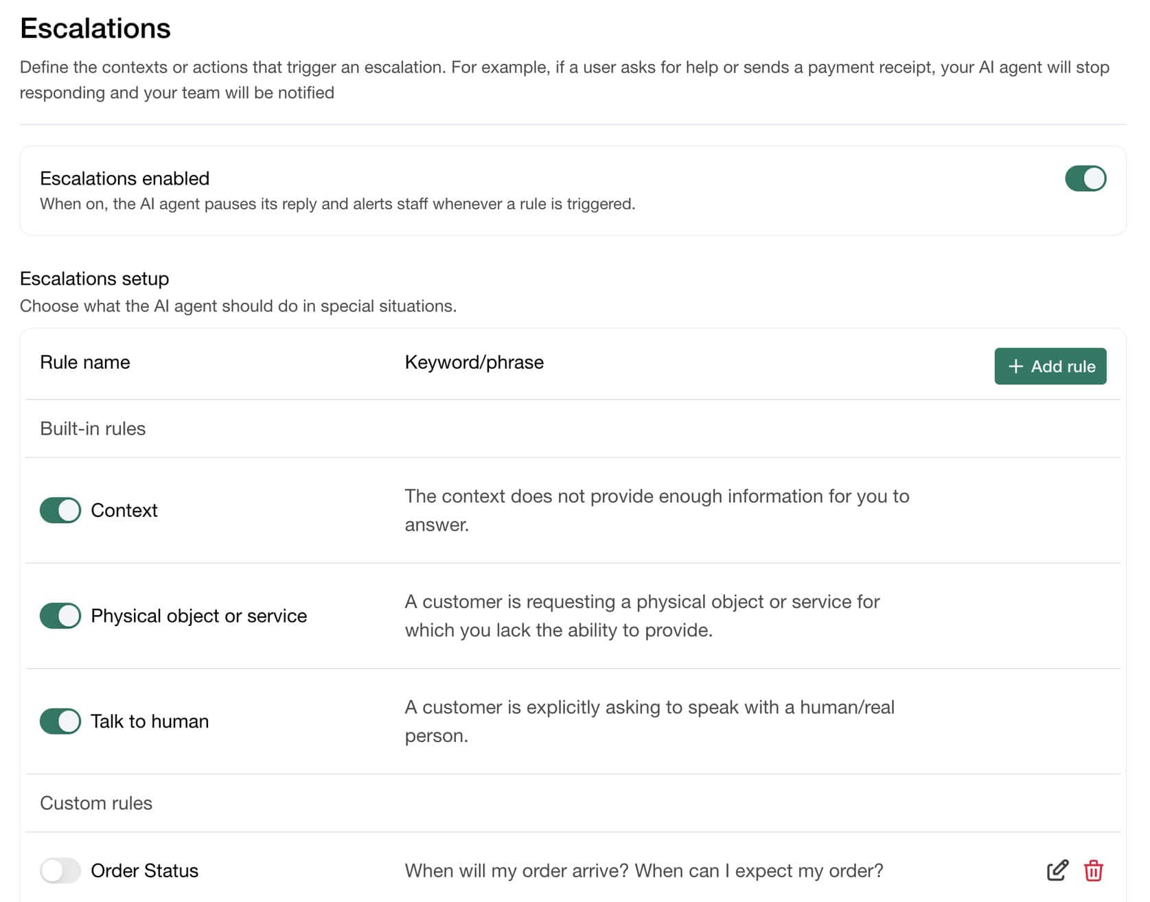Click the Order Status keyword phrase text
Image resolution: width=1150 pixels, height=902 pixels.
(643, 870)
